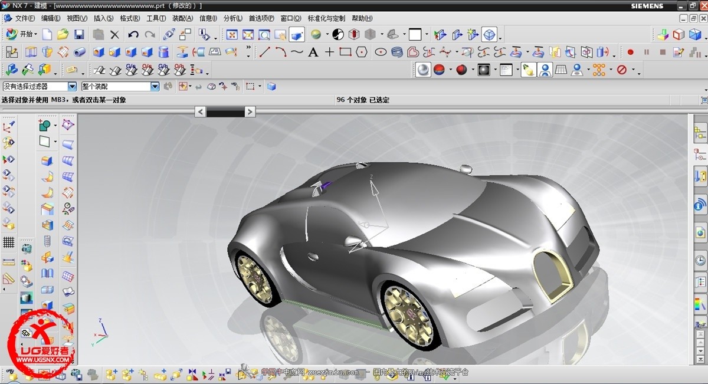Select the Helix curve tool

(x=396, y=52)
